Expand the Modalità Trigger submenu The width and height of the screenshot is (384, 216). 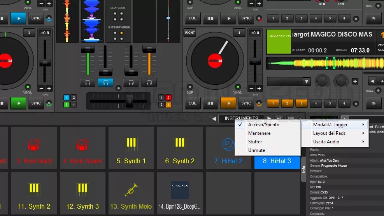(335, 125)
